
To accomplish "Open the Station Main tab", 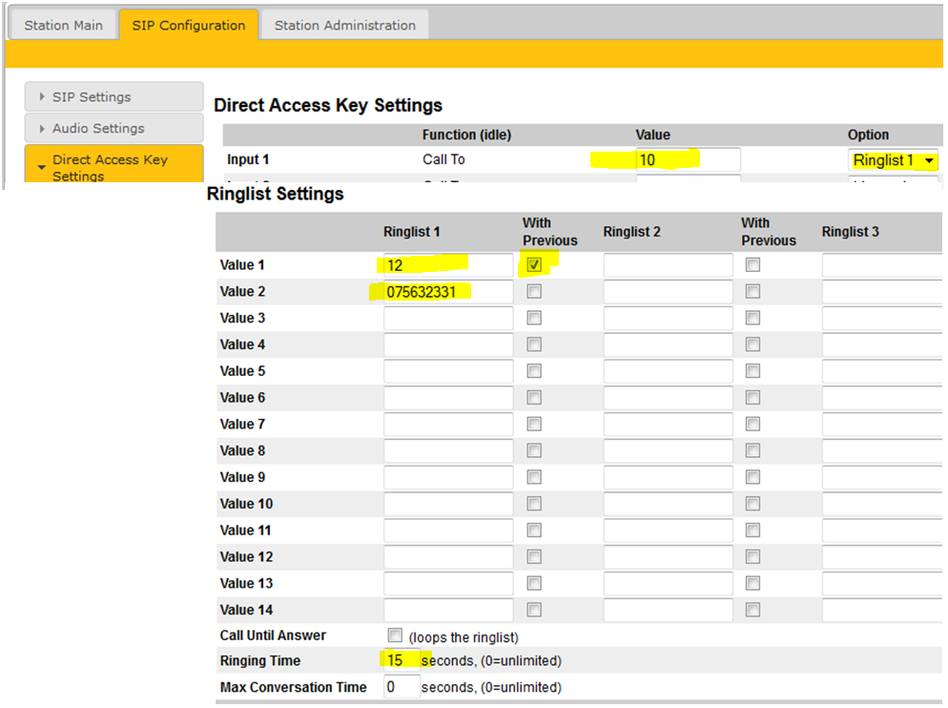I will (63, 26).
